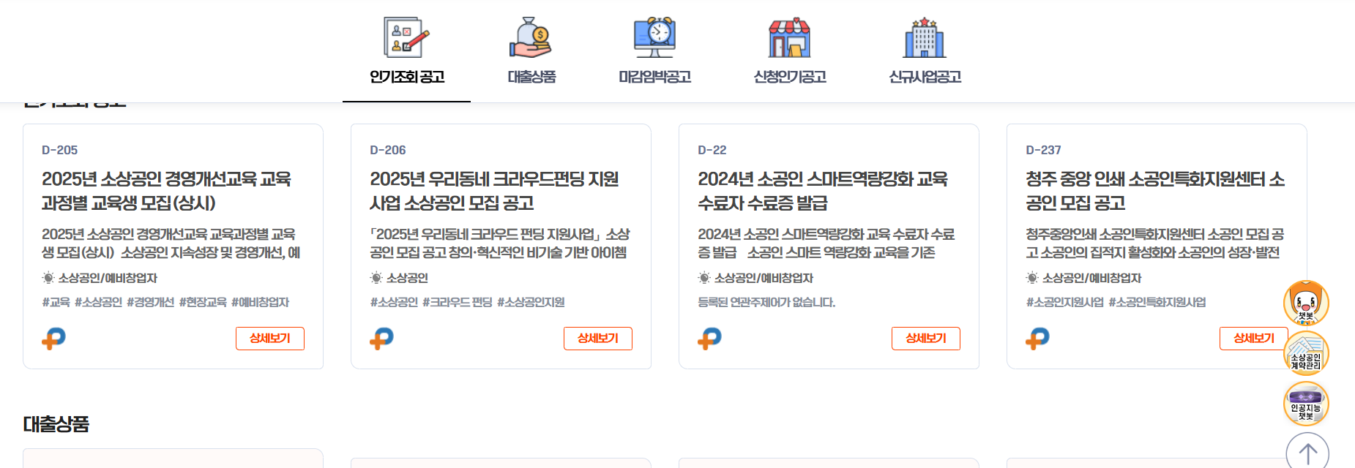Switch to the 대출상품 tab

[531, 77]
